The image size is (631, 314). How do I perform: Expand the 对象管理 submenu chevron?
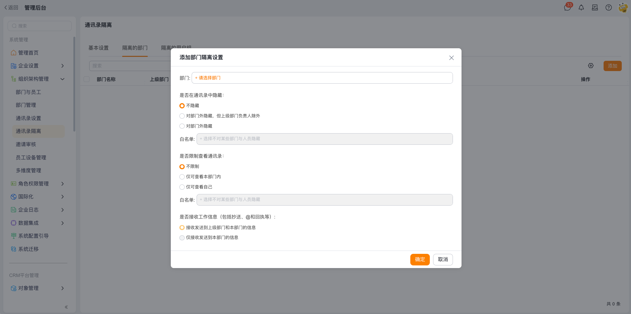click(62, 288)
